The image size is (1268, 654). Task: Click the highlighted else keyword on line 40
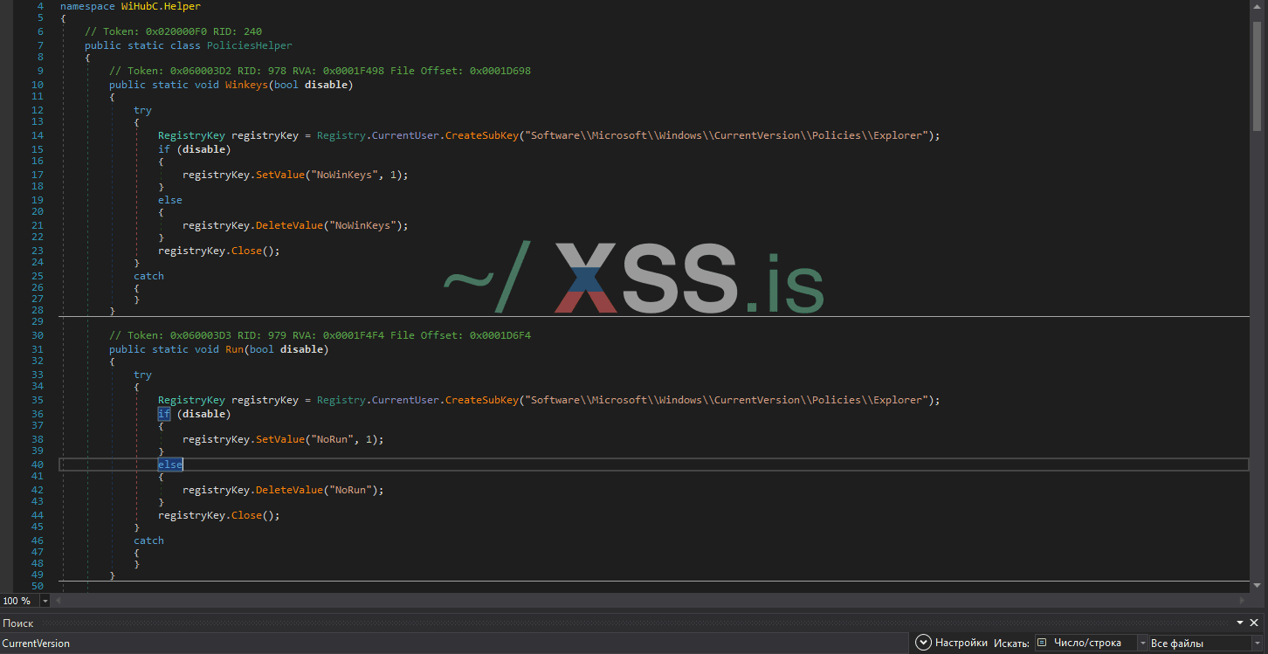coord(170,465)
